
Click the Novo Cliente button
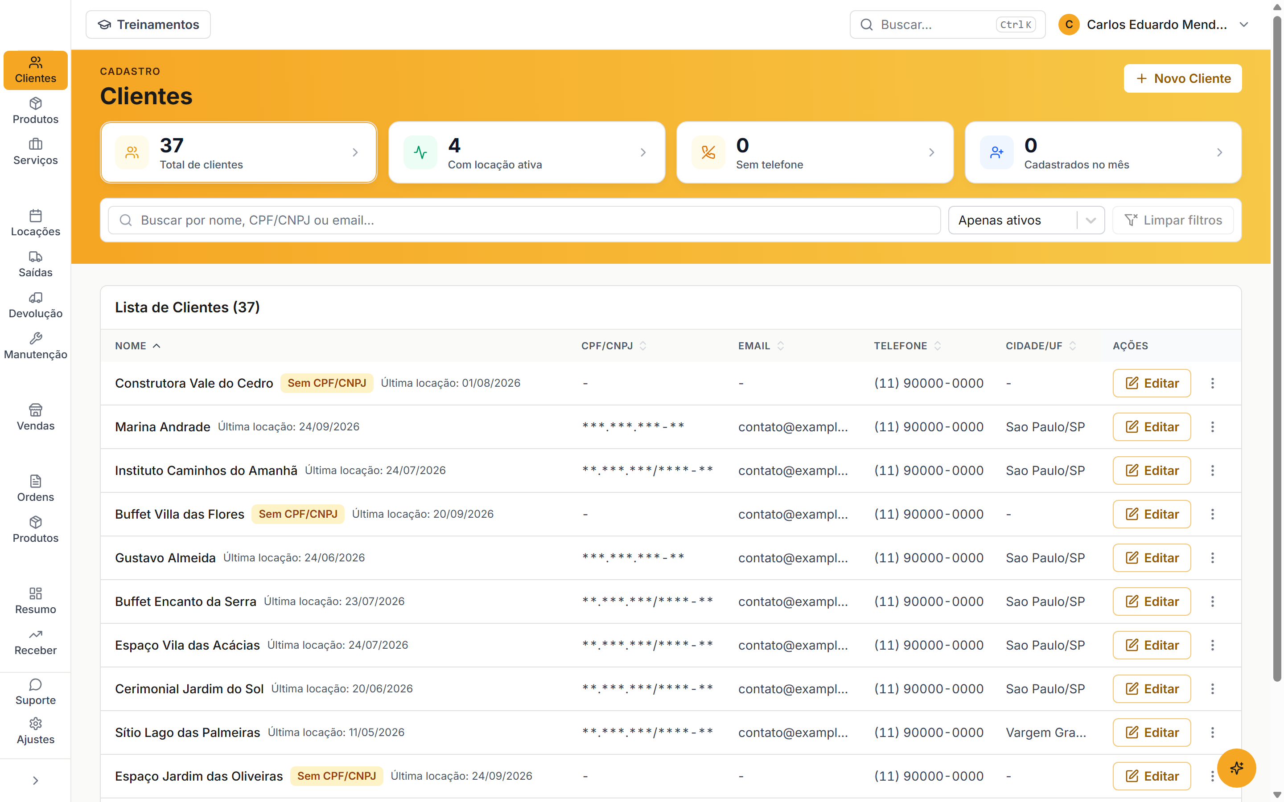click(1183, 78)
